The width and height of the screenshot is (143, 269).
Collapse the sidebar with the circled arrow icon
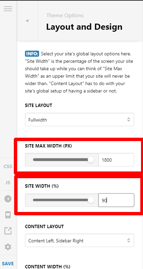8,199
